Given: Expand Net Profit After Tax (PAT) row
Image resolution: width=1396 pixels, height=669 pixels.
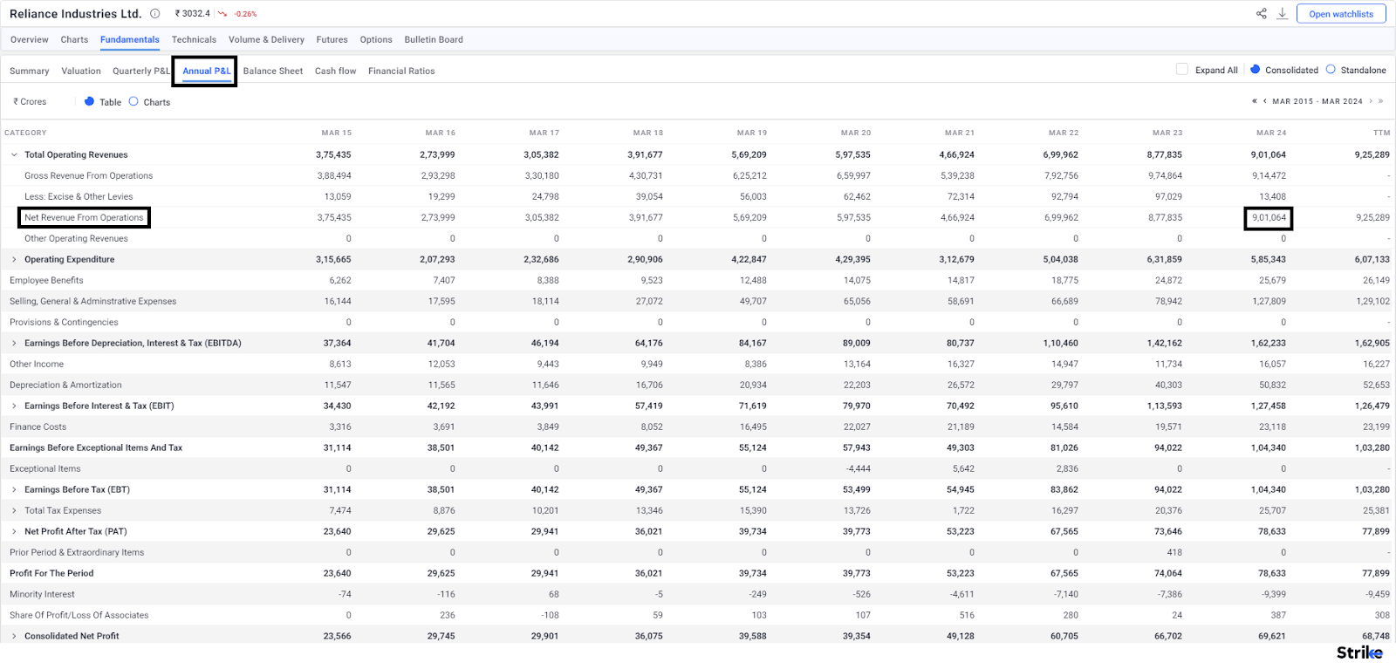Looking at the screenshot, I should coord(14,531).
